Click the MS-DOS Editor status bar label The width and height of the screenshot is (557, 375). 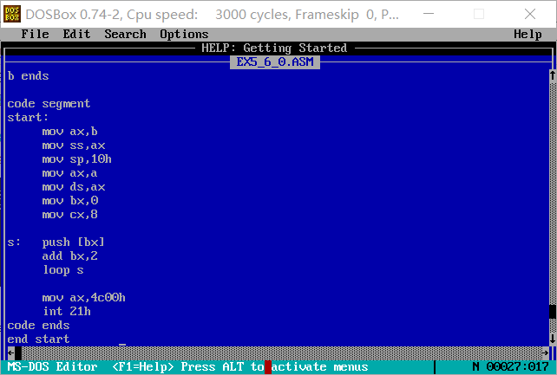(52, 366)
